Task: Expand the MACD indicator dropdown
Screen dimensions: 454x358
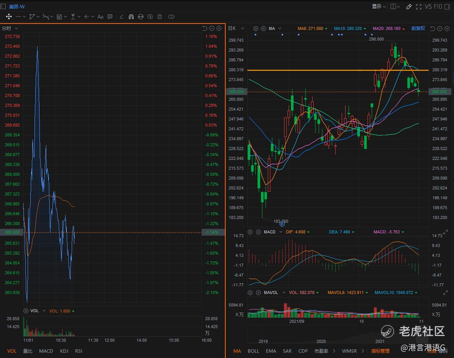Action: (281, 232)
